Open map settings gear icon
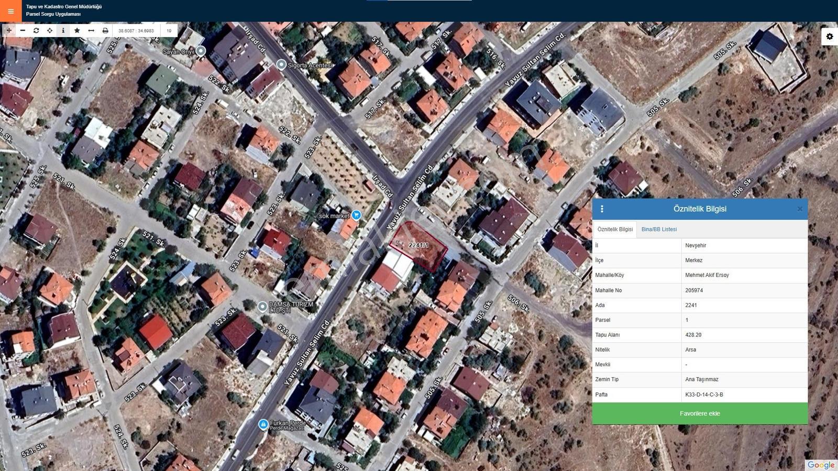 click(830, 36)
